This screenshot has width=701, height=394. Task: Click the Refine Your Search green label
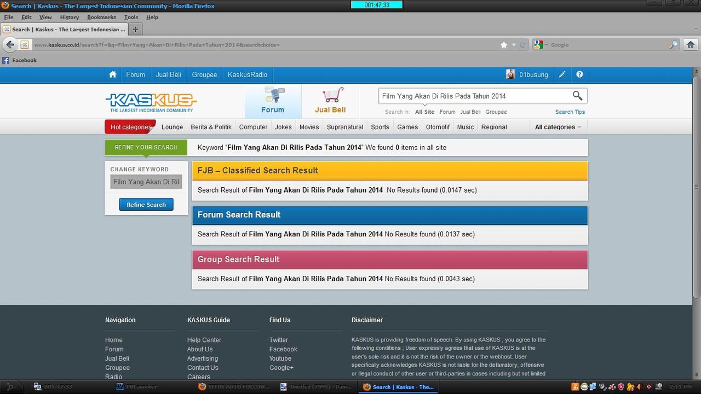(x=146, y=147)
